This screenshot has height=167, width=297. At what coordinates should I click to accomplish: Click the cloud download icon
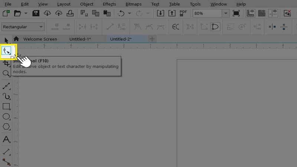pos(47,13)
